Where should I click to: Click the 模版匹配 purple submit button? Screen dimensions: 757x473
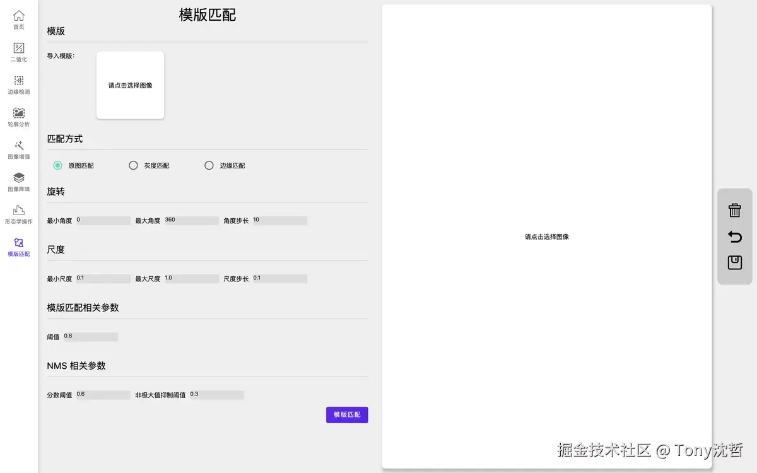346,414
